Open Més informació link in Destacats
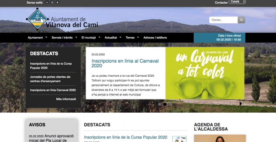The image size is (276, 142). (66, 99)
